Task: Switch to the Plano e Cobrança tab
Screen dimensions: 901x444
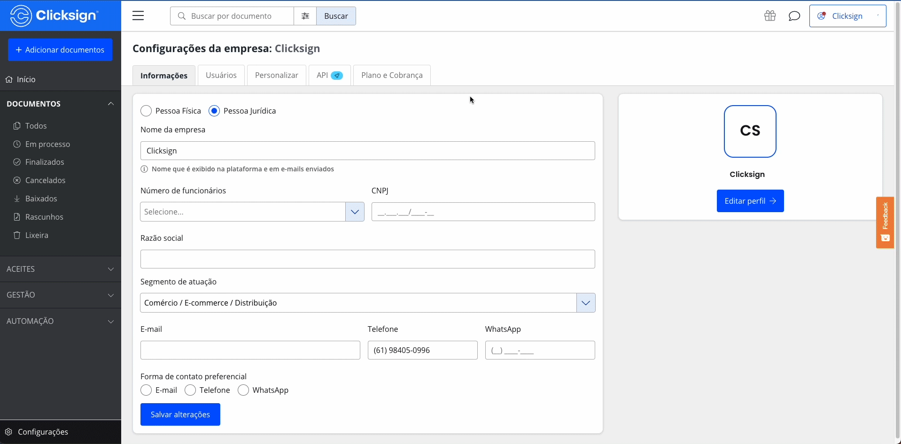Action: pos(392,75)
